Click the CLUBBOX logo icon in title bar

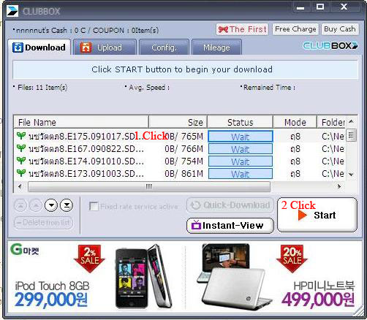(12, 11)
